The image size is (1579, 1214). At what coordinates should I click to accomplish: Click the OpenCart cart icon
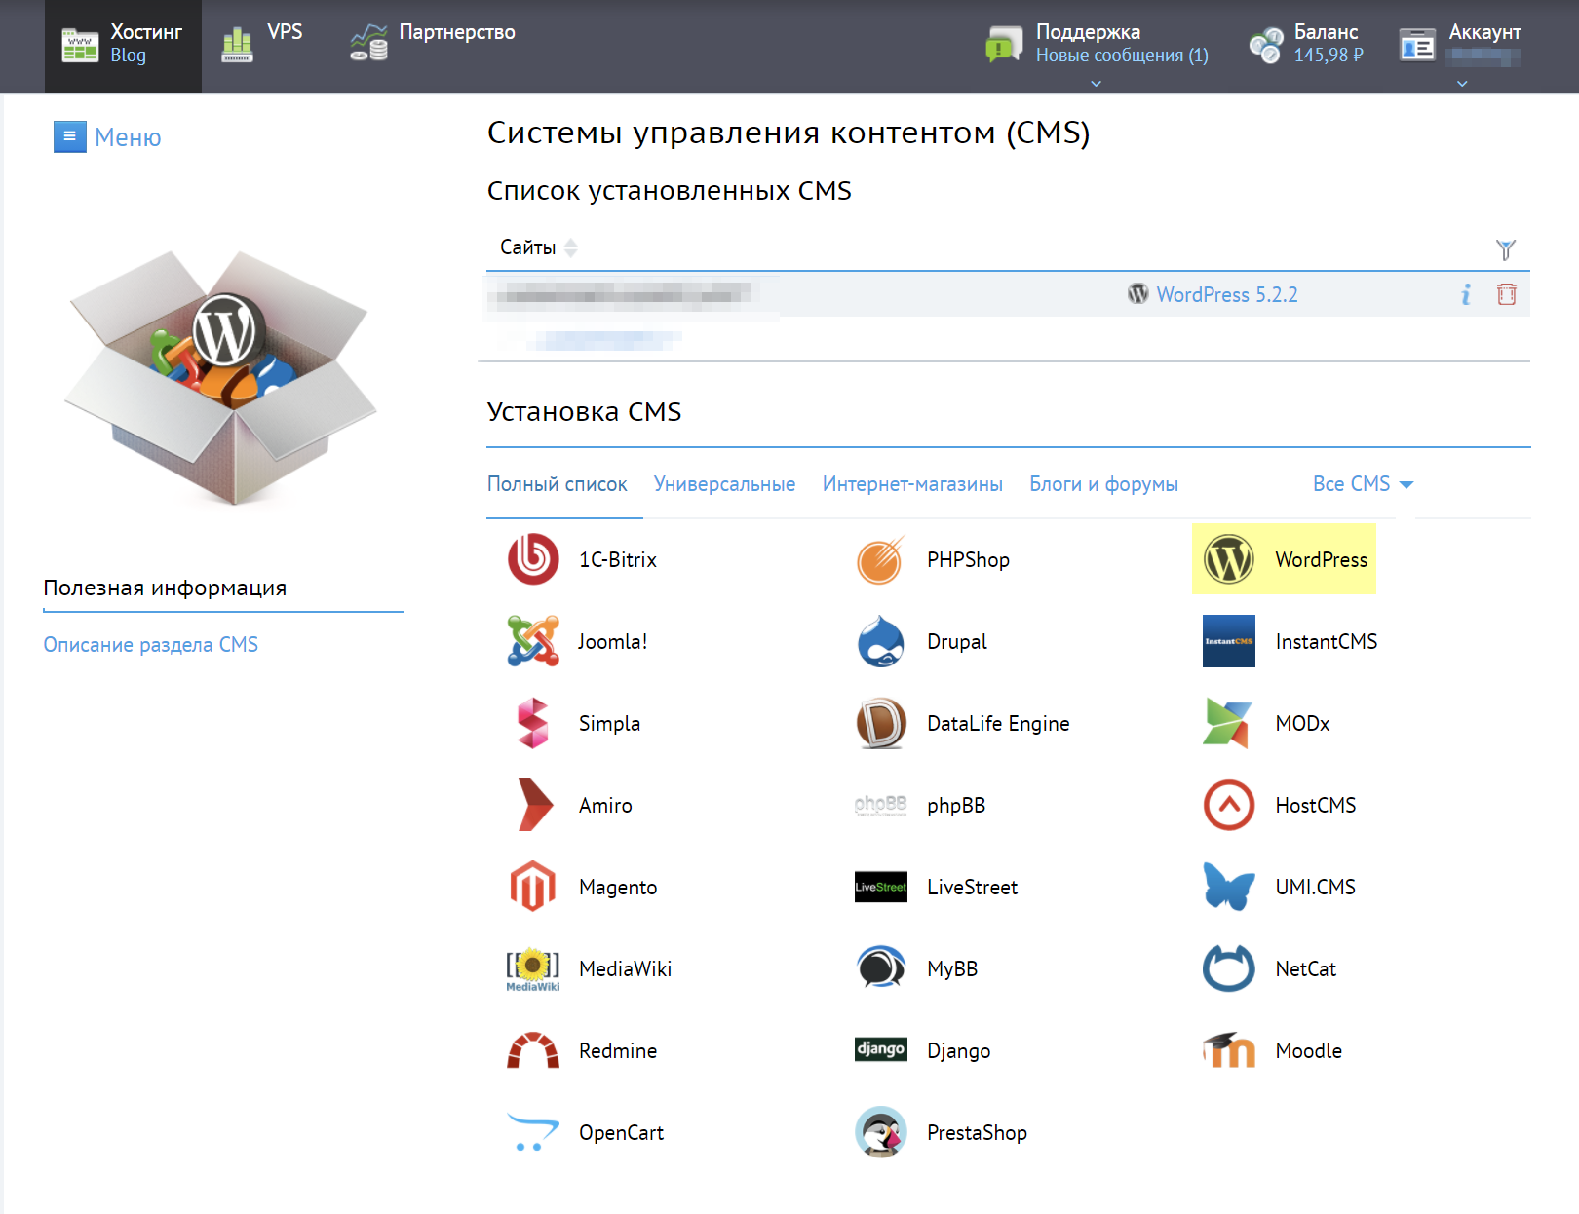click(533, 1132)
